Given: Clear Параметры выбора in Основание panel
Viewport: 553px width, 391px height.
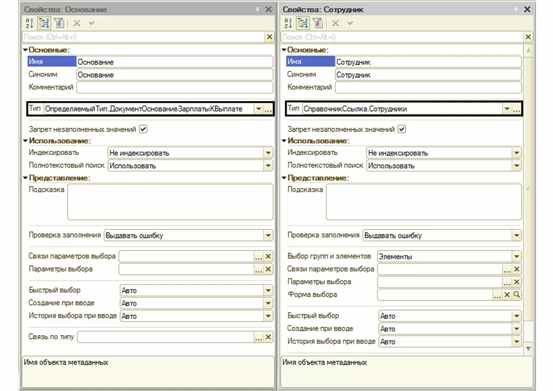Looking at the screenshot, I should point(268,269).
